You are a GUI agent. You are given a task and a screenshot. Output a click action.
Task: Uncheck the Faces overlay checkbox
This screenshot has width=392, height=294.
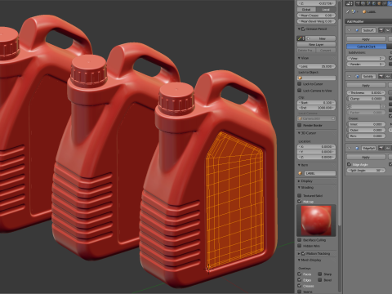point(300,274)
